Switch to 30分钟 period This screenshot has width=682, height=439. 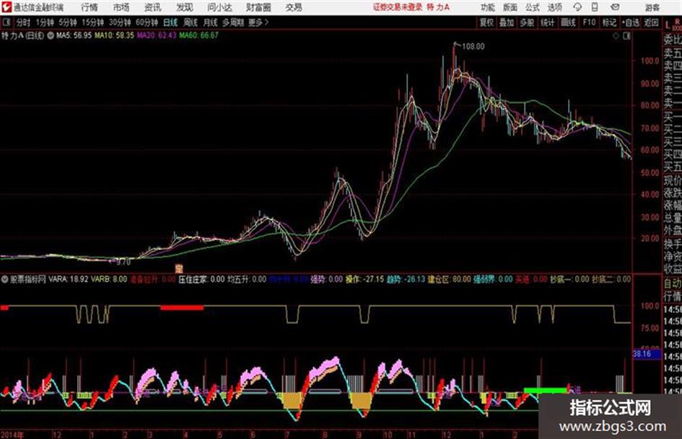coord(120,22)
